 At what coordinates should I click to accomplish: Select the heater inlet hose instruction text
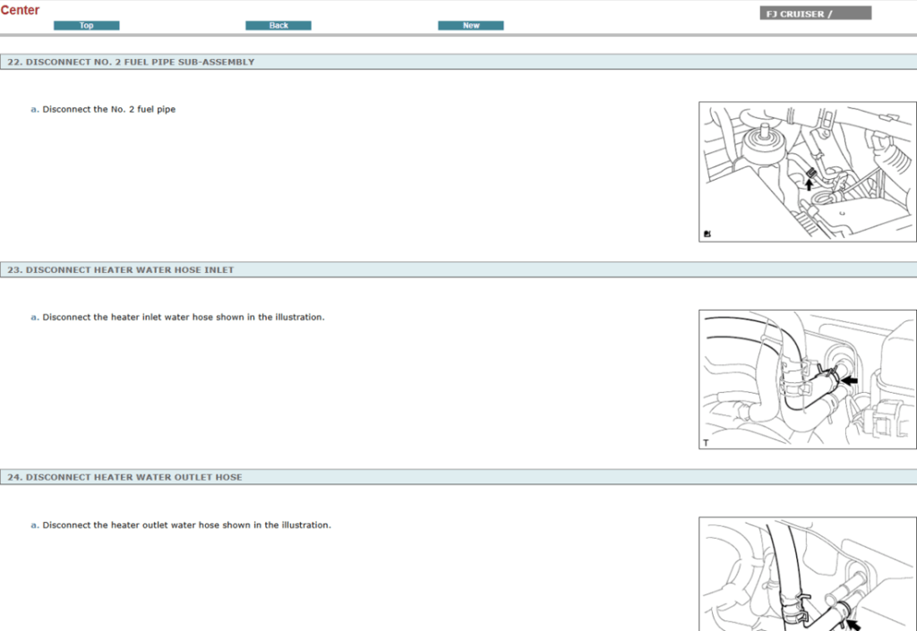point(183,317)
